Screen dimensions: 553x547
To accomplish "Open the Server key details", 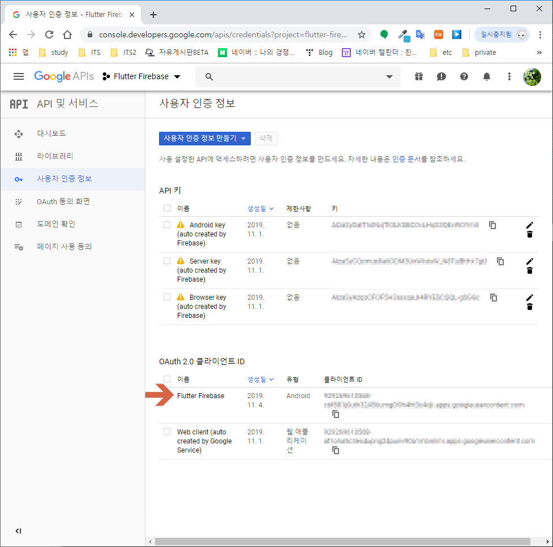I will pyautogui.click(x=202, y=270).
